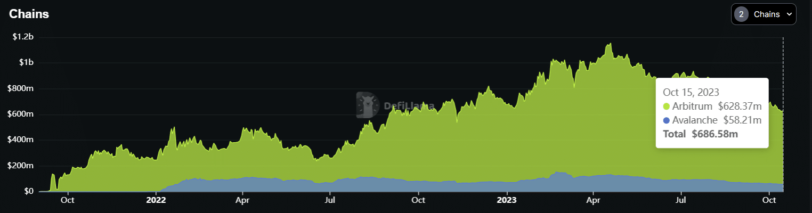Click the '2023' x-axis label
This screenshot has width=812, height=213.
[x=507, y=201]
